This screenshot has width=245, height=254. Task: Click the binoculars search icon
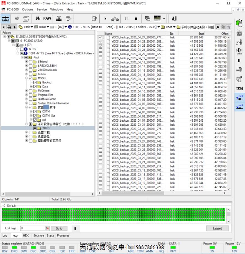(x=37, y=19)
